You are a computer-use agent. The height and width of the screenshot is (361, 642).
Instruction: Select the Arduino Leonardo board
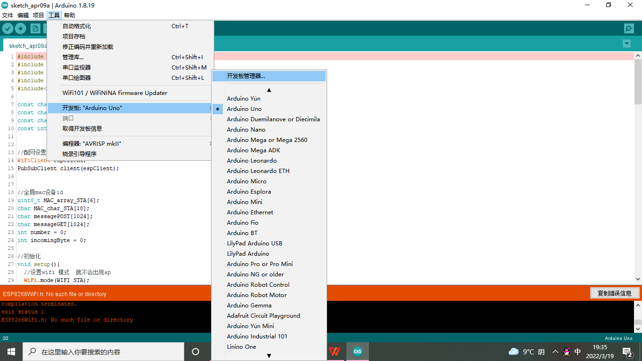click(269, 161)
